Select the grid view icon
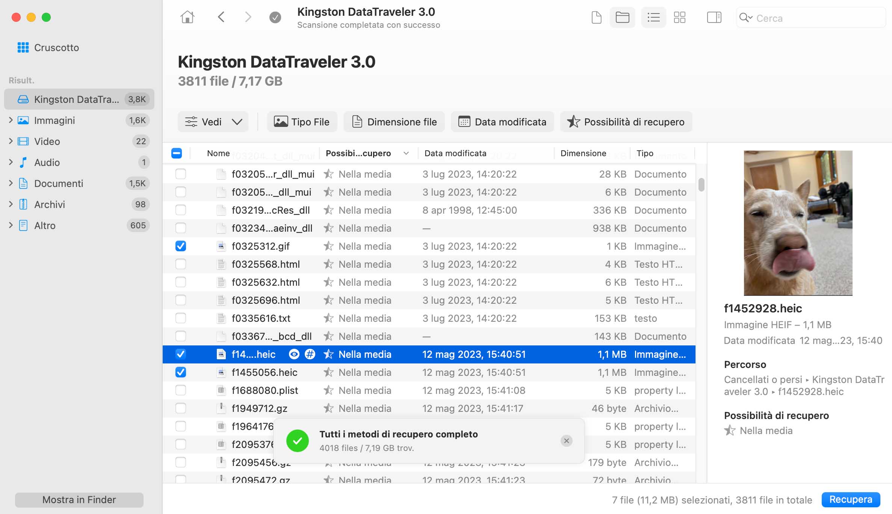This screenshot has height=514, width=892. [x=679, y=17]
